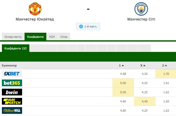The image size is (176, 116).
Task: Click the Manchester City club crest
Action: pyautogui.click(x=141, y=9)
